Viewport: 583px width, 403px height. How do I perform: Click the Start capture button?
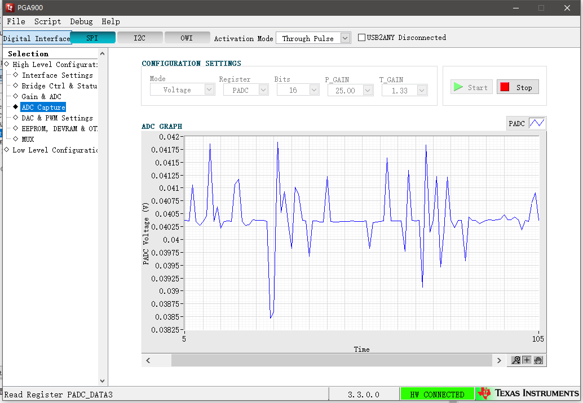(x=471, y=87)
